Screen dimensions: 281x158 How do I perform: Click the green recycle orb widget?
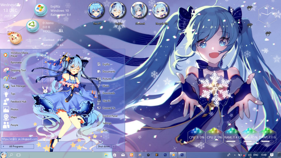coord(33,26)
